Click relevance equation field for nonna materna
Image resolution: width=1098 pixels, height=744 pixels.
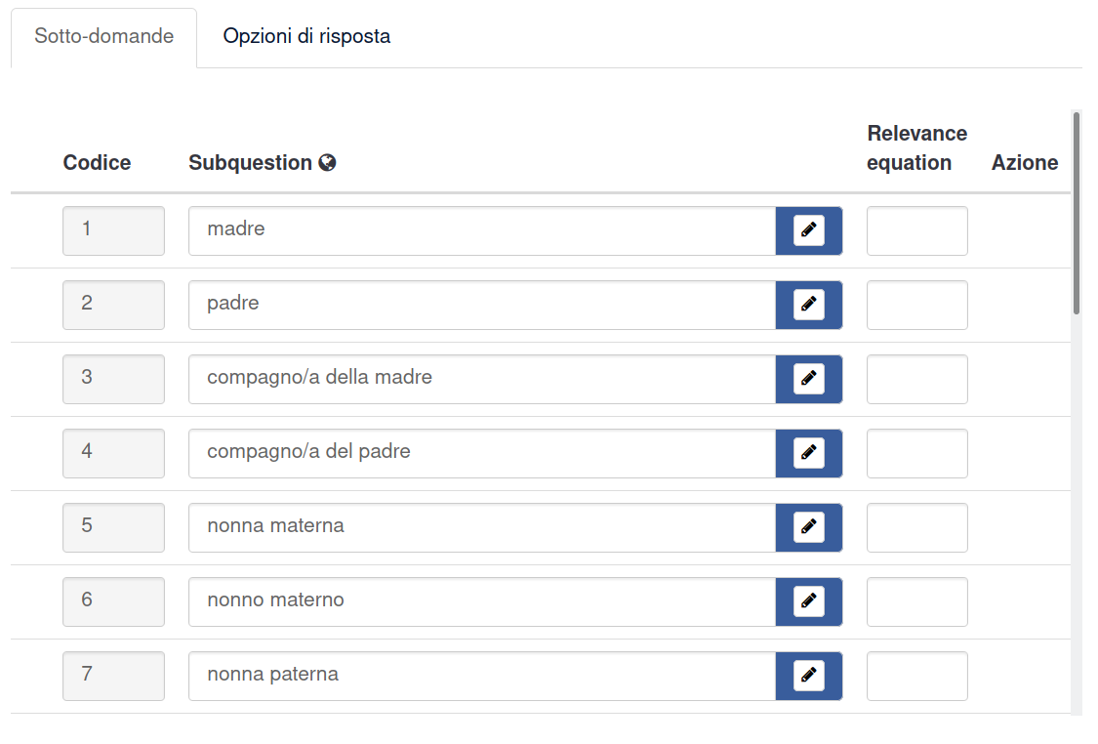click(916, 527)
